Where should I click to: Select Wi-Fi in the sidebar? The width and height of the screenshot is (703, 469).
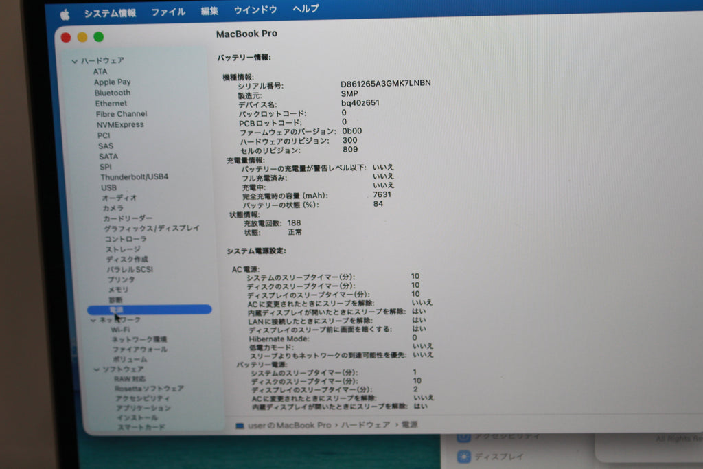[120, 330]
